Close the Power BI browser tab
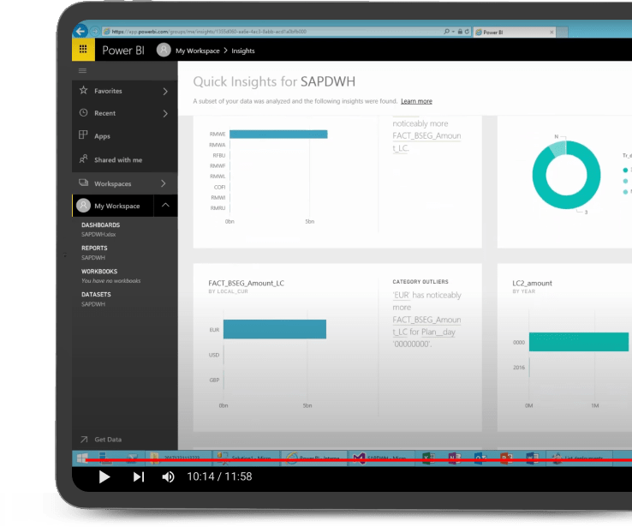Viewport: 632px width, 527px height. pyautogui.click(x=552, y=33)
